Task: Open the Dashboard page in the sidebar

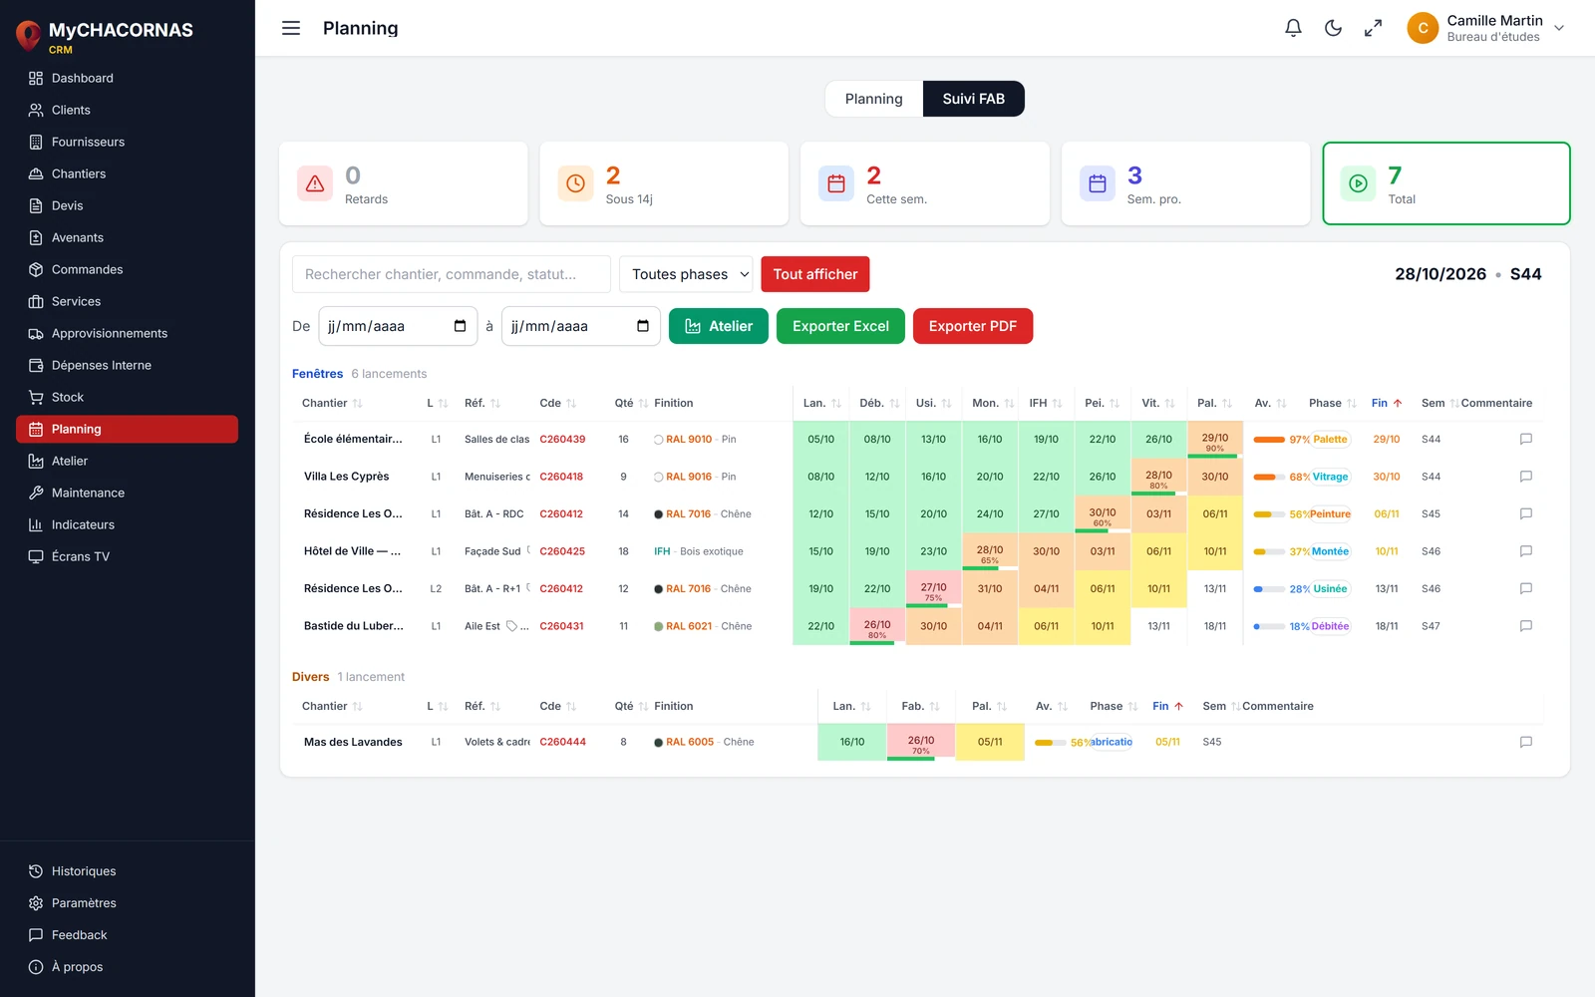Action: point(128,78)
